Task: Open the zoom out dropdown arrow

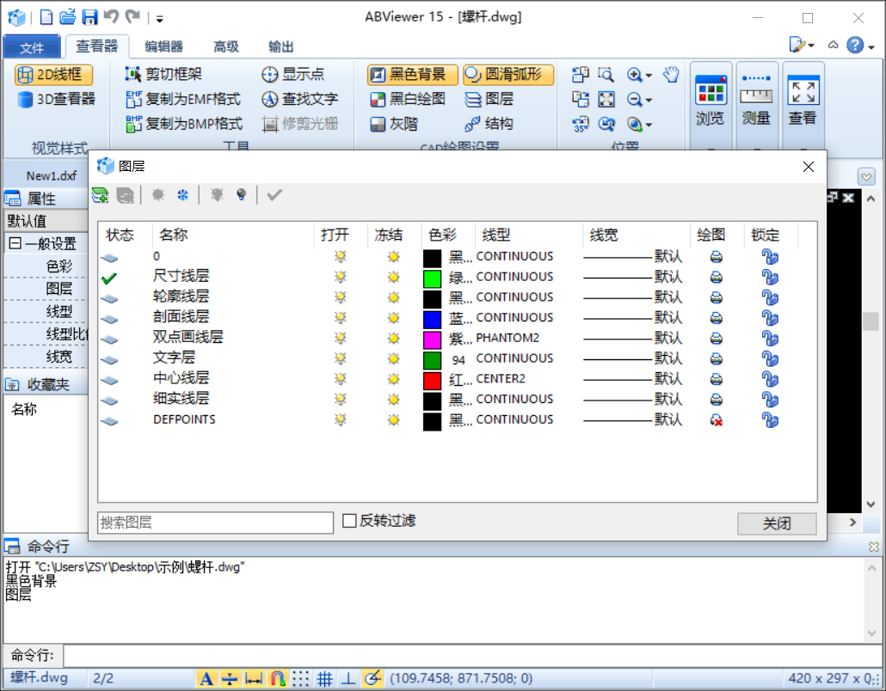Action: click(x=649, y=100)
